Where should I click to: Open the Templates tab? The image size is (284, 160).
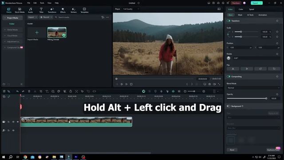[84, 10]
